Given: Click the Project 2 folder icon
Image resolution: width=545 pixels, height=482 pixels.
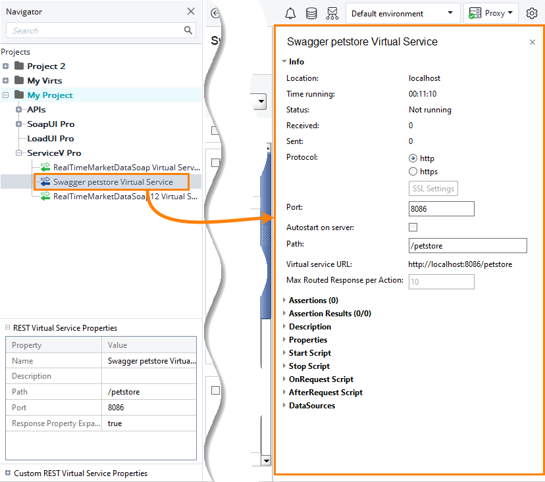Looking at the screenshot, I should (x=19, y=66).
